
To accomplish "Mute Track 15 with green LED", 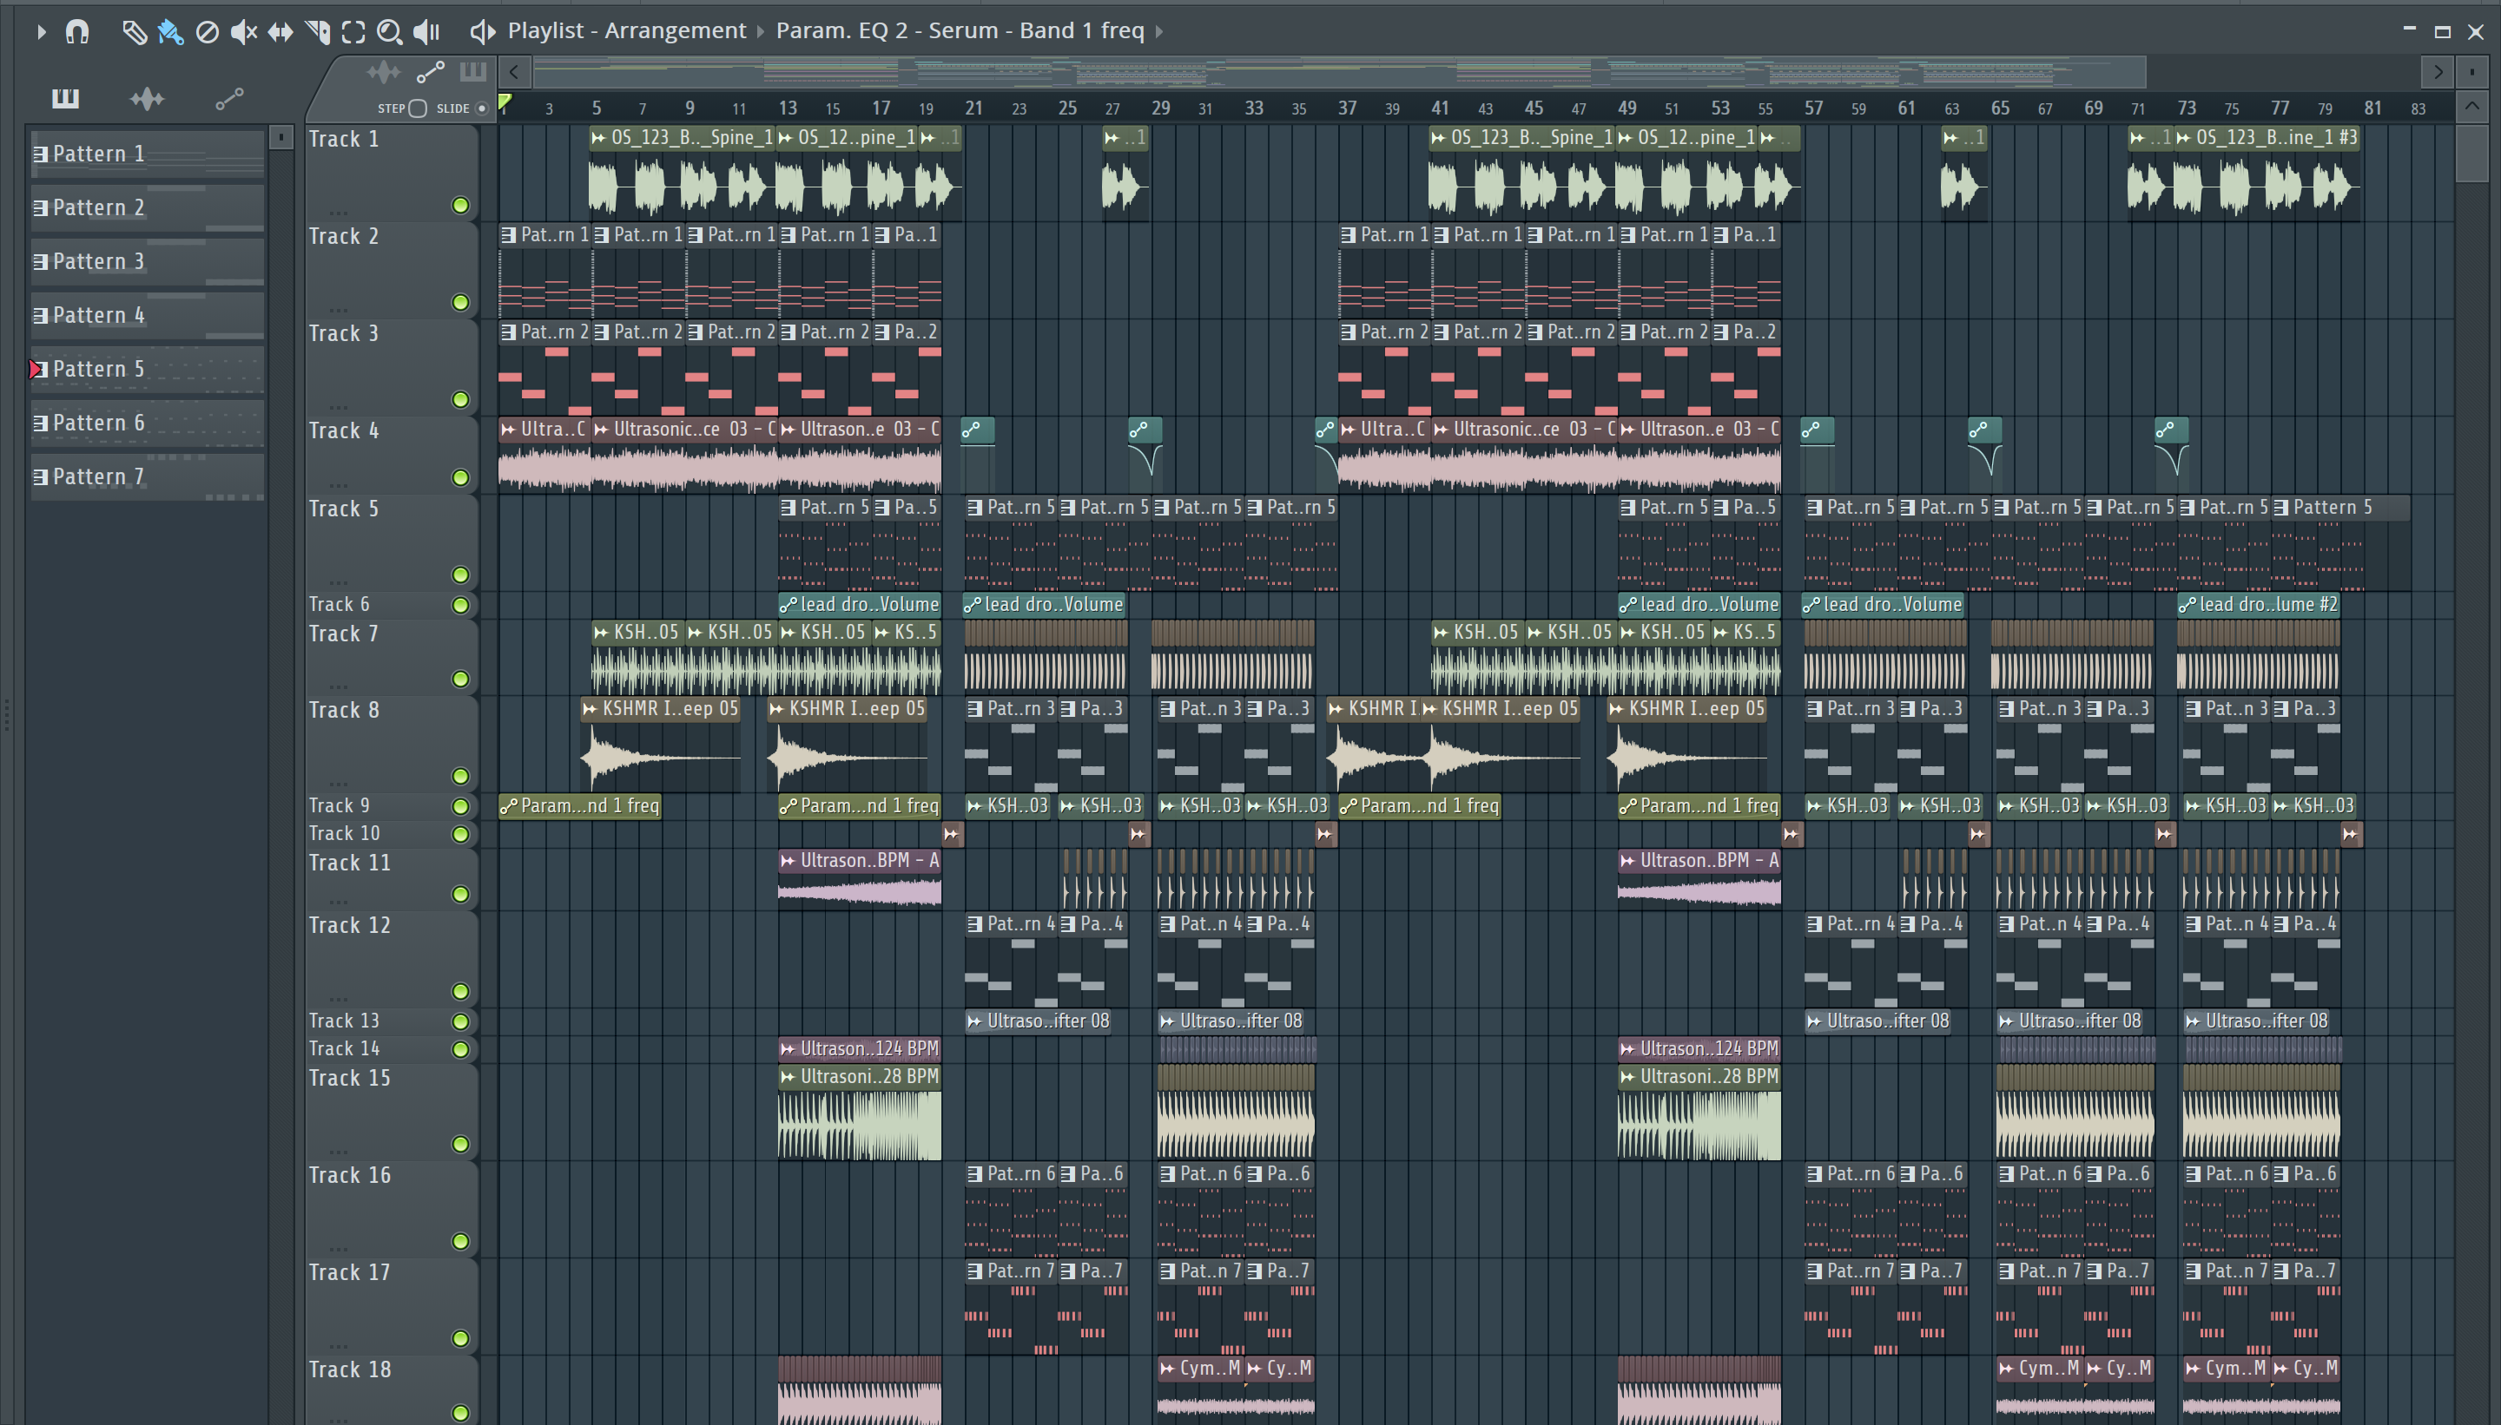I will pos(460,1144).
